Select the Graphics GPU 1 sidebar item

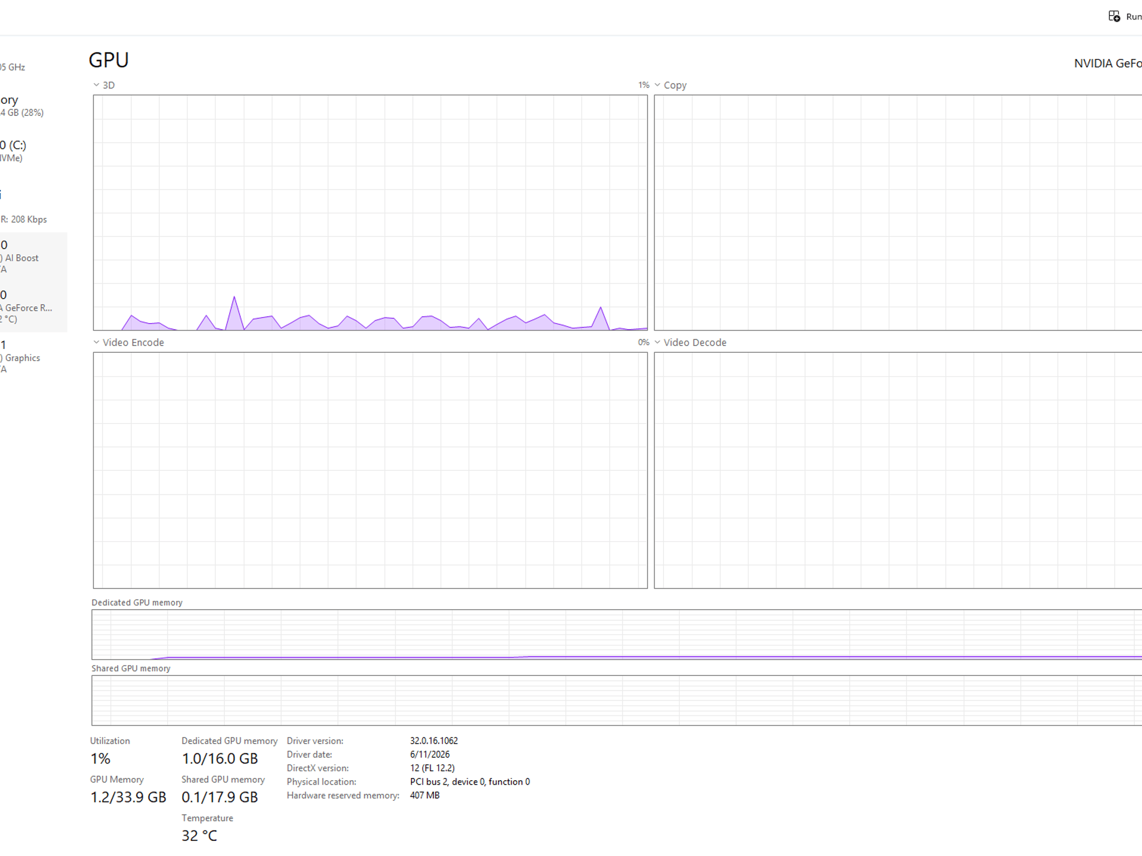tap(33, 357)
